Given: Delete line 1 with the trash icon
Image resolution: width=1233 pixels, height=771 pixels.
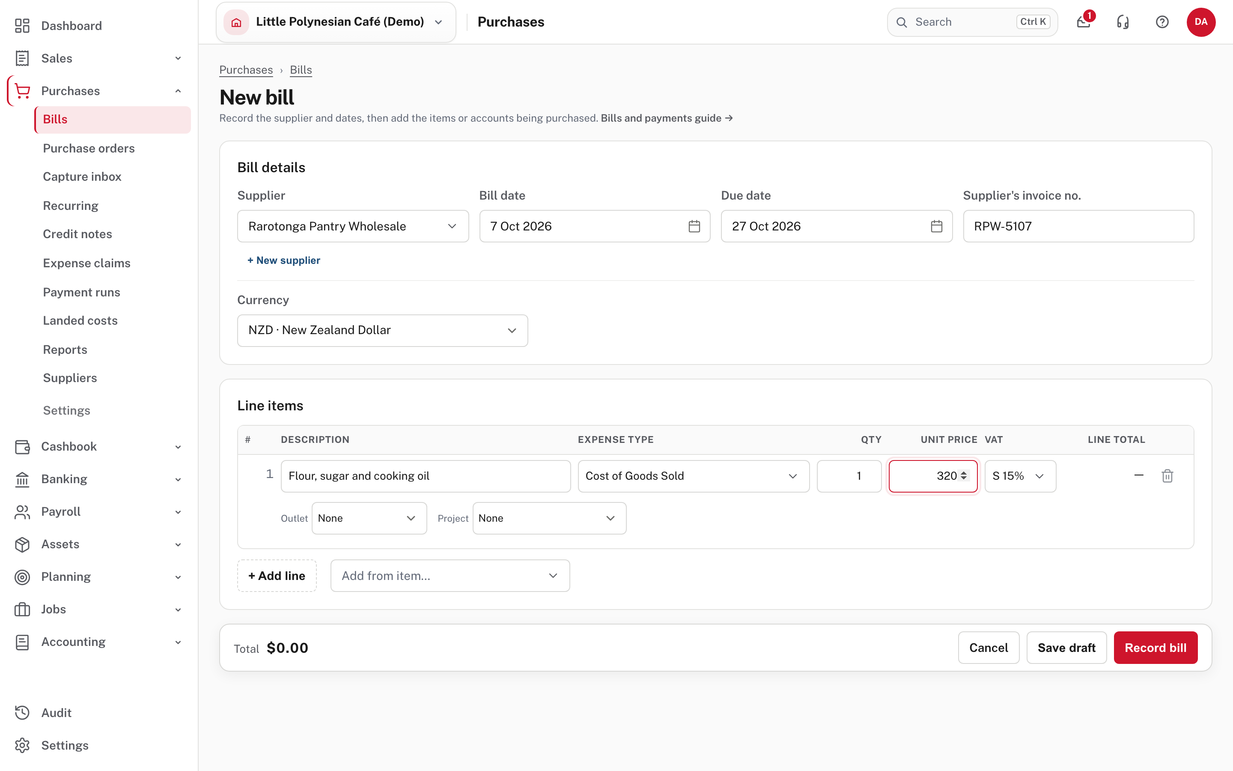Looking at the screenshot, I should [x=1167, y=476].
